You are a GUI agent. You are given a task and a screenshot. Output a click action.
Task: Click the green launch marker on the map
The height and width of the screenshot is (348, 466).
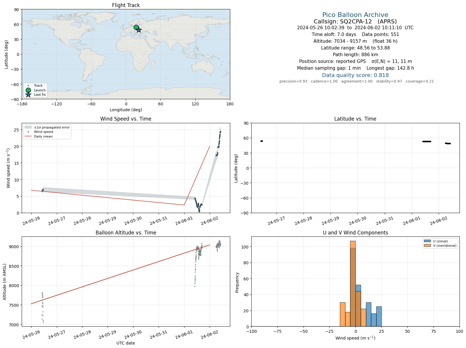click(136, 28)
